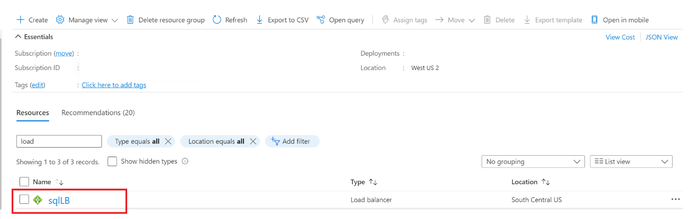The height and width of the screenshot is (219, 695).
Task: Click Export to CSV download icon
Action: [260, 20]
